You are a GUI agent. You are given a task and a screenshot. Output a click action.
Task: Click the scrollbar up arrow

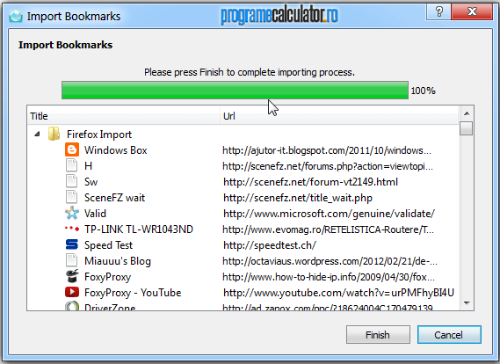click(x=467, y=113)
